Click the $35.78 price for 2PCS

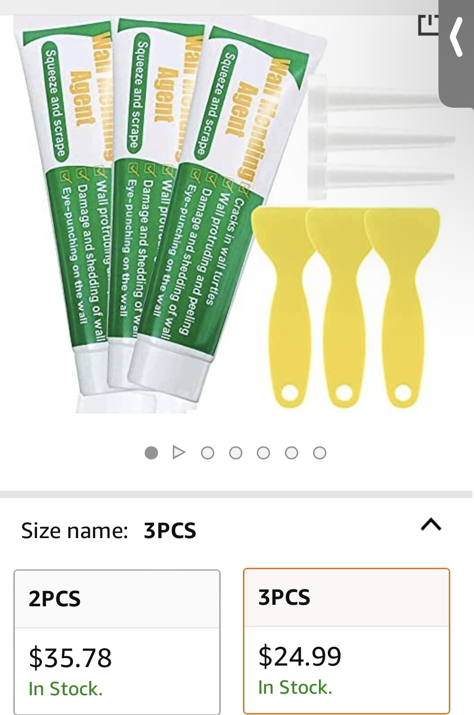(x=70, y=658)
